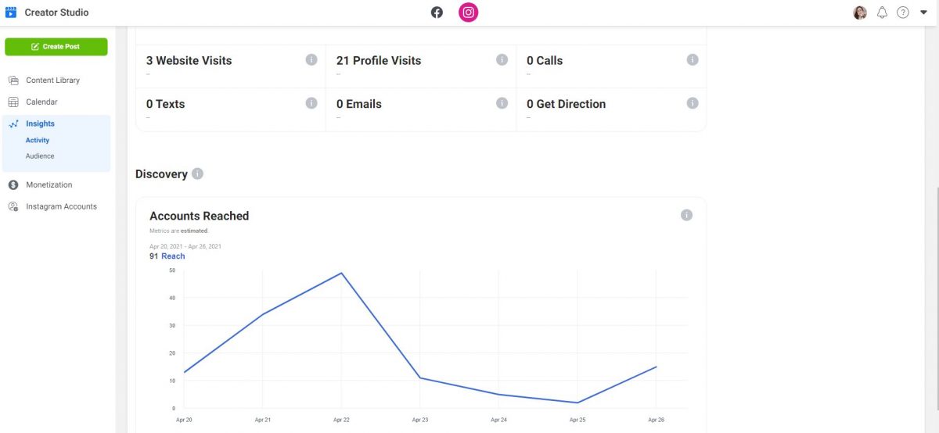Open the Activity insights sub-tab
Screen dimensions: 939x433
38,141
